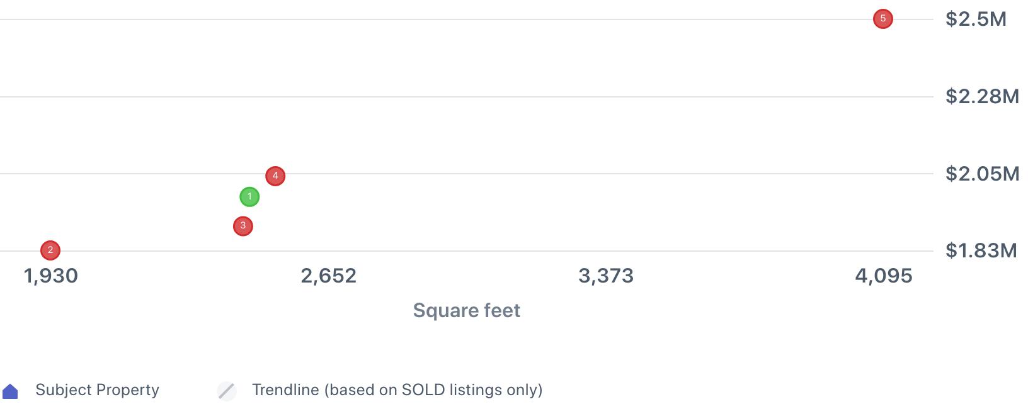Click the Square feet axis title

coord(466,310)
